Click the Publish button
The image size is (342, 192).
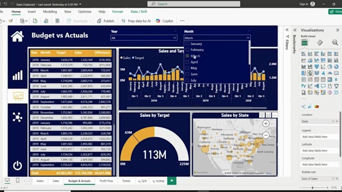106,21
